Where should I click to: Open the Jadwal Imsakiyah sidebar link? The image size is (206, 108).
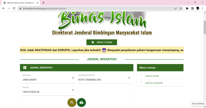(154, 83)
